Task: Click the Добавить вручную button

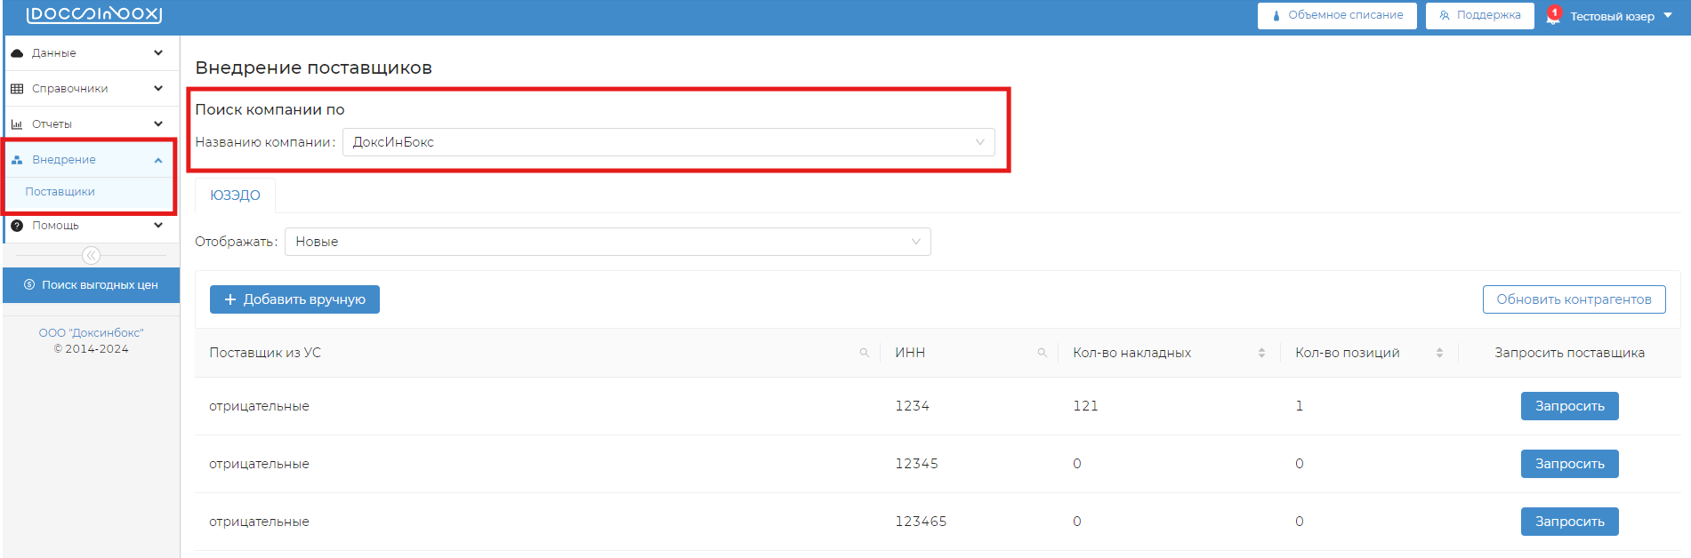Action: click(294, 299)
